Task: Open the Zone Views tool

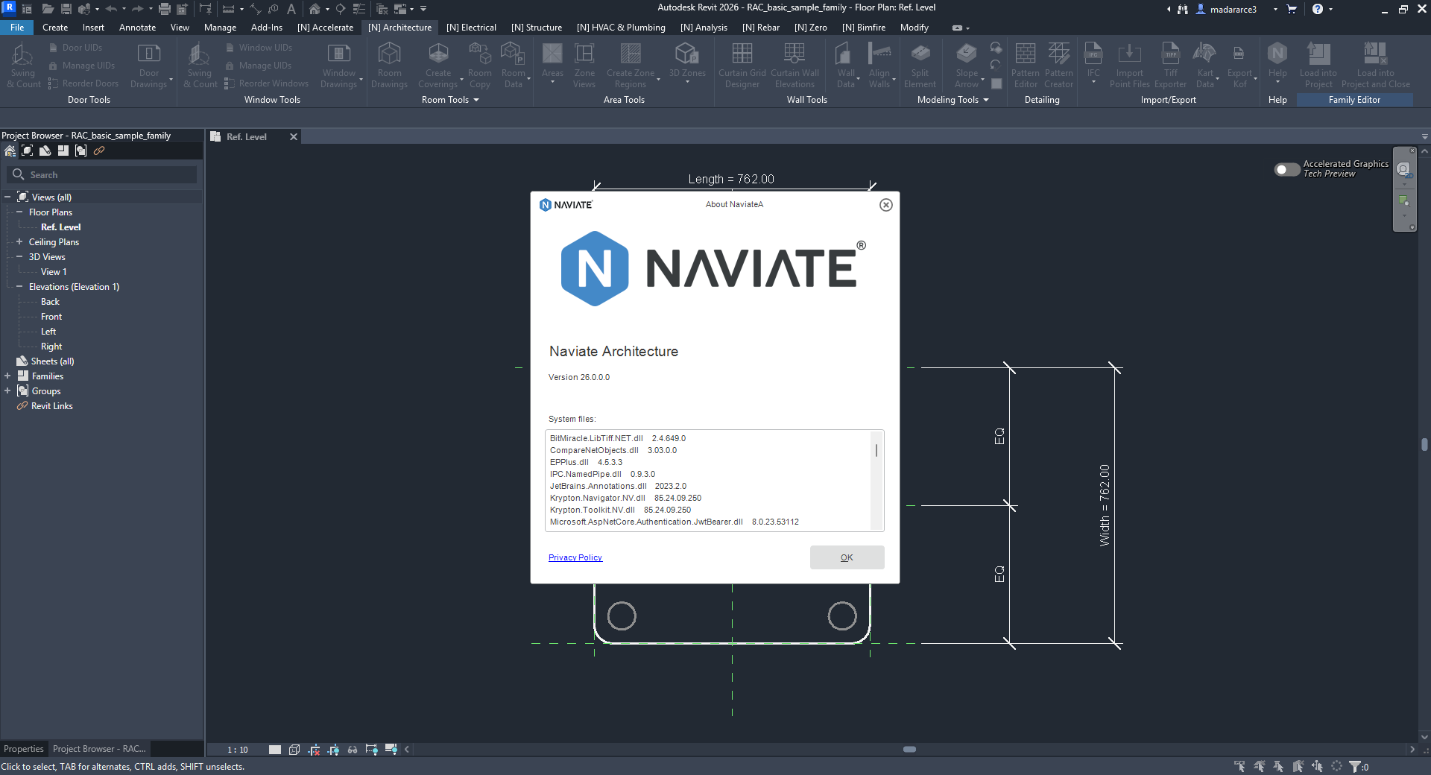Action: [584, 66]
